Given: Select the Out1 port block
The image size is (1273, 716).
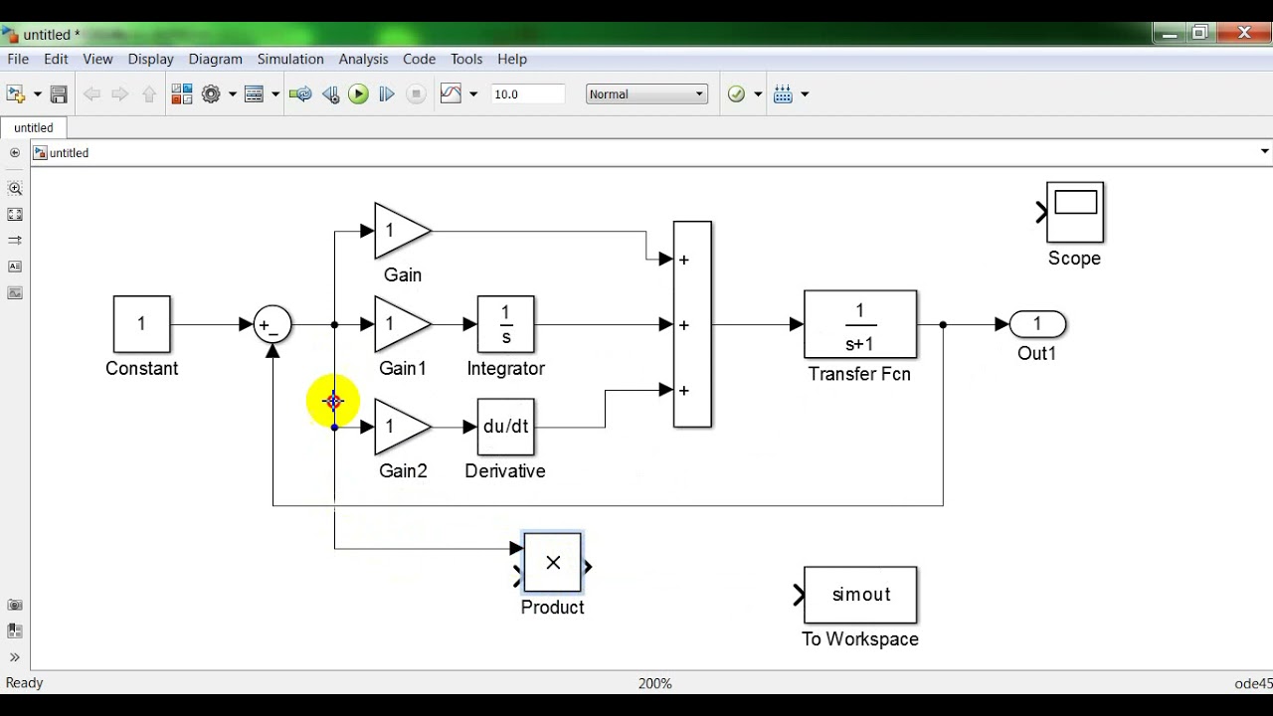Looking at the screenshot, I should (x=1037, y=324).
